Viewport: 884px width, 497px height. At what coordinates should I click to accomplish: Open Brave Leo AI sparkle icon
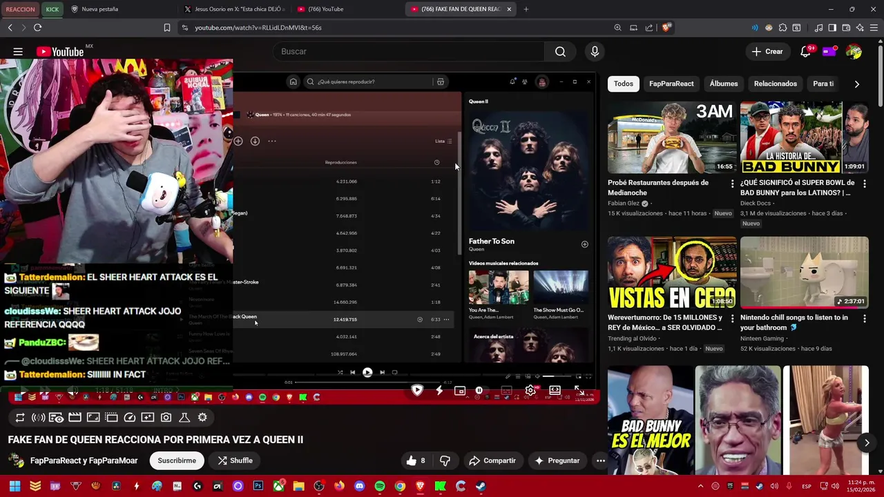click(860, 28)
